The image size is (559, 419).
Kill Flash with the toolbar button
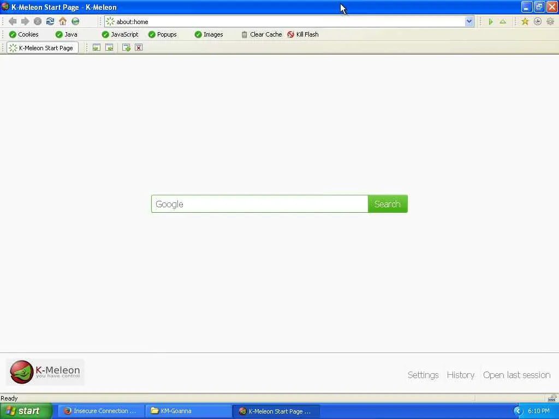303,34
